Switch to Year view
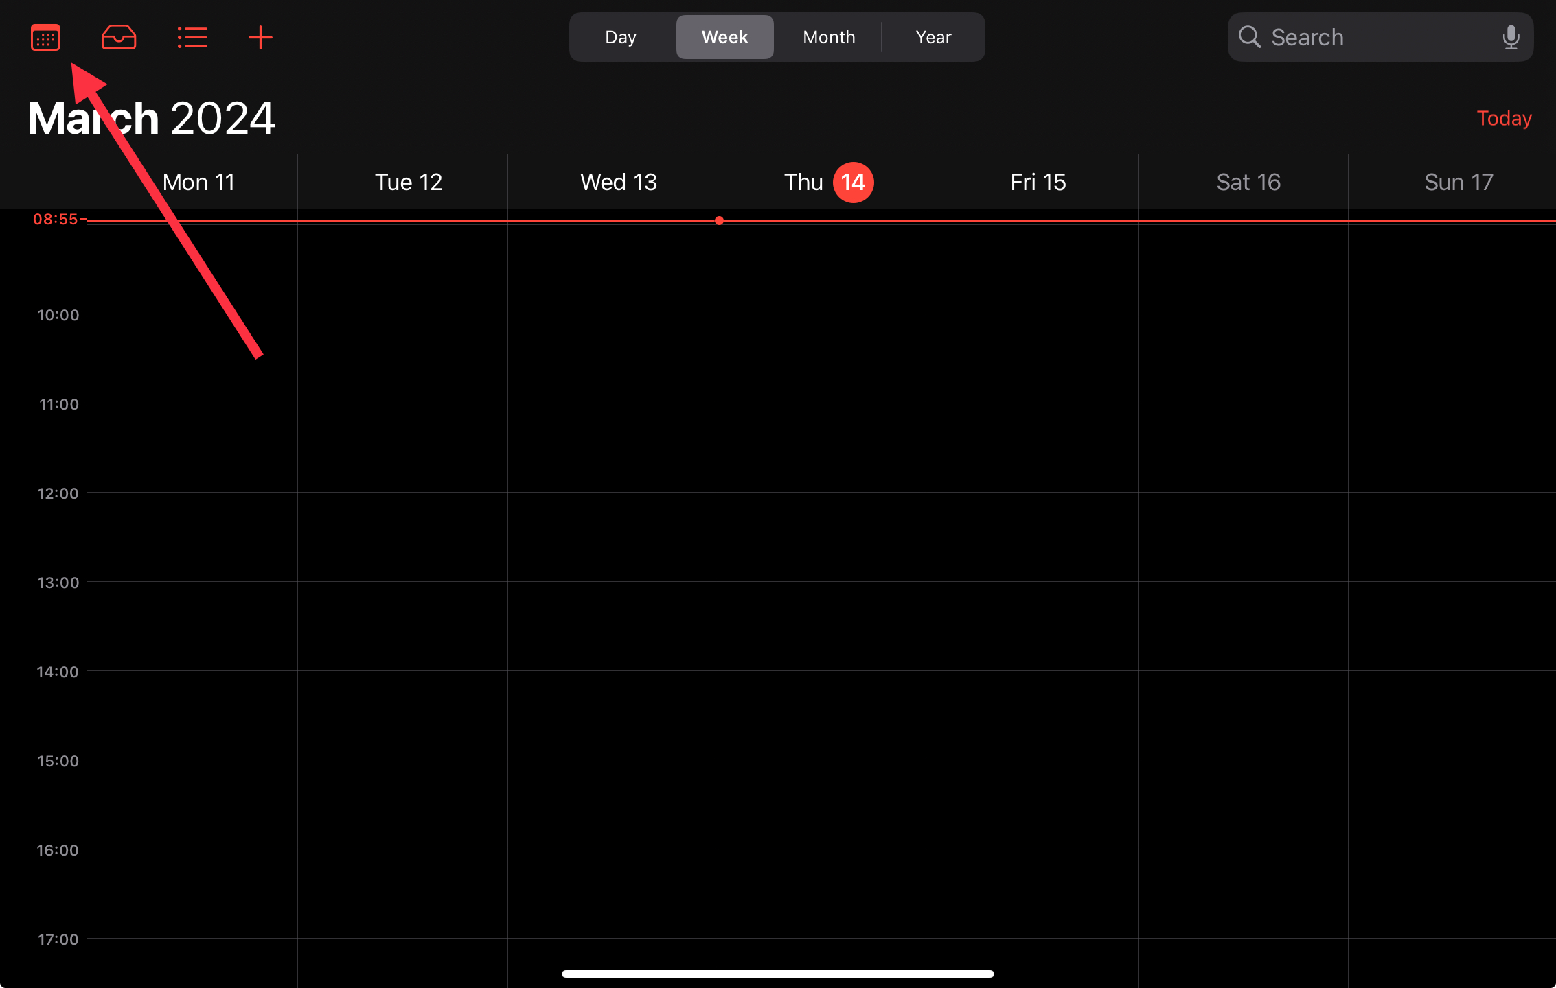 coord(933,37)
